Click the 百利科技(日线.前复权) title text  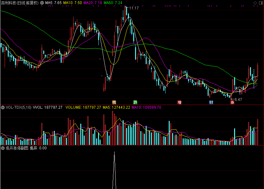20,3
